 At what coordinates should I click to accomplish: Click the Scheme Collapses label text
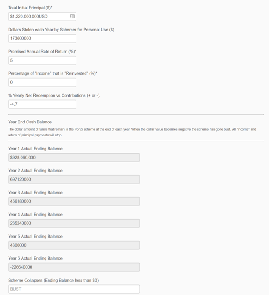pyautogui.click(x=54, y=280)
